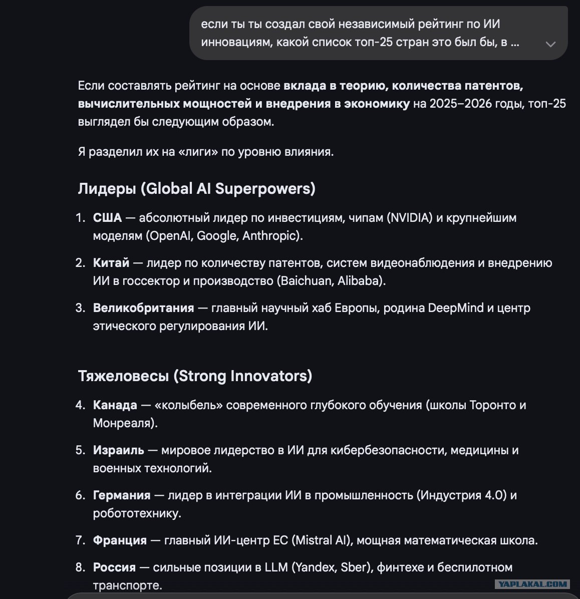The image size is (580, 599).
Task: Expand the truncated user prompt chevron
Action: [550, 44]
